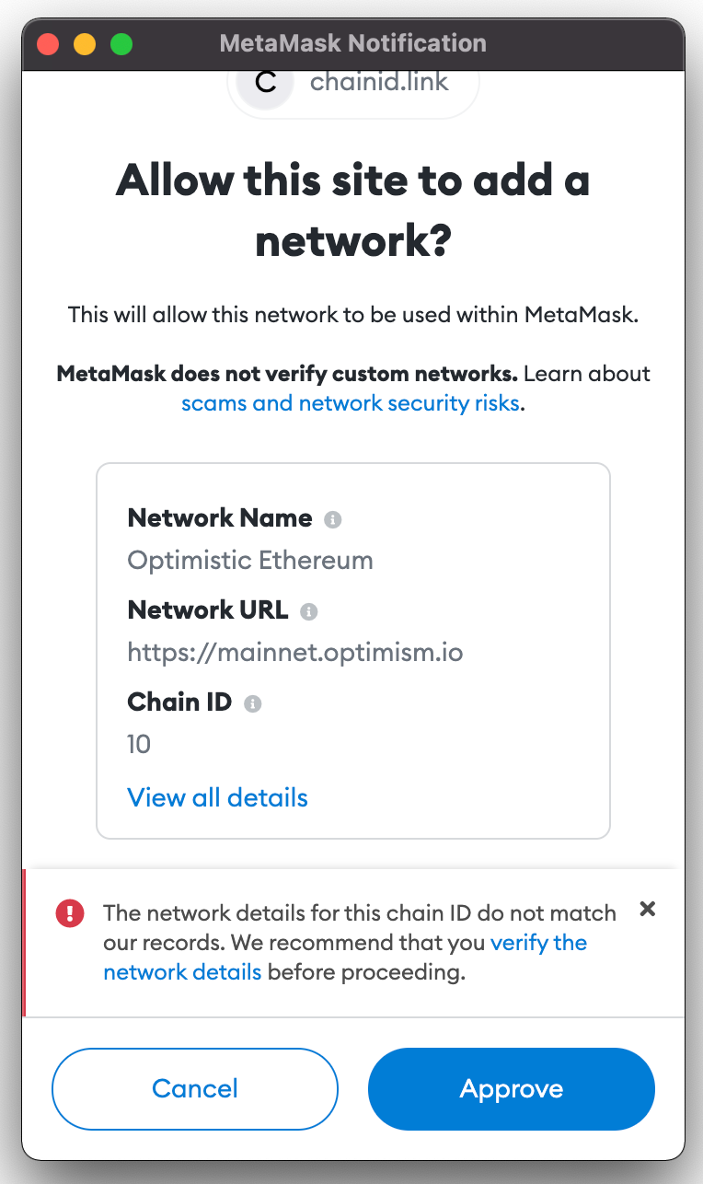703x1184 pixels.
Task: Maximize window using the green button
Action: pyautogui.click(x=121, y=43)
